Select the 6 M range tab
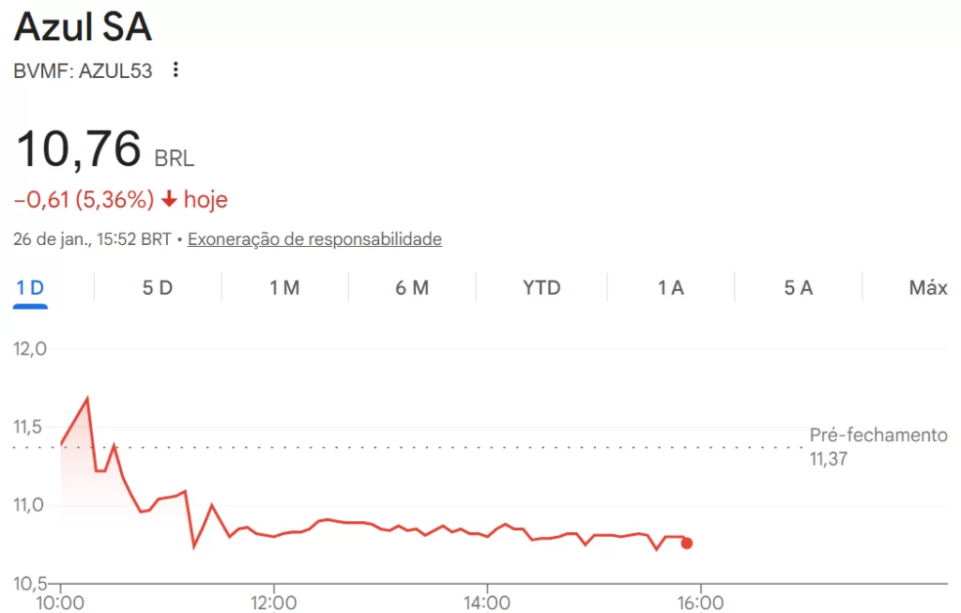 pos(412,288)
